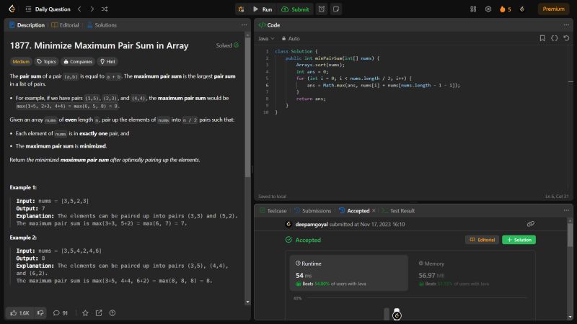Post a Solution green button
Screen dimensions: 577x324
point(519,240)
